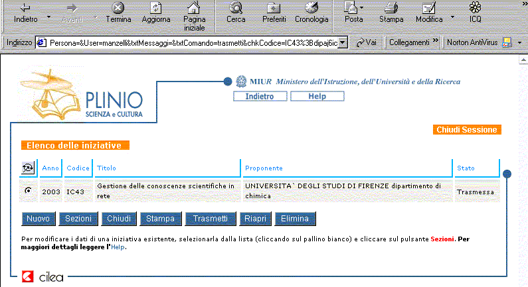The height and width of the screenshot is (287, 528).
Task: Click the blue Stampa button
Action: [161, 219]
